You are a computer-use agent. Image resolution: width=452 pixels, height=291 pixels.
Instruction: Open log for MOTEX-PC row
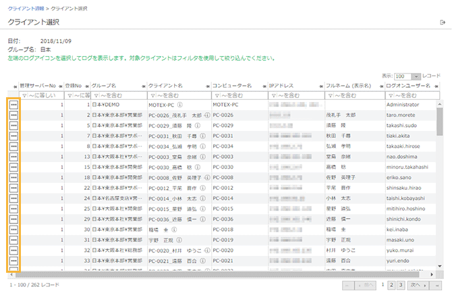coord(13,105)
